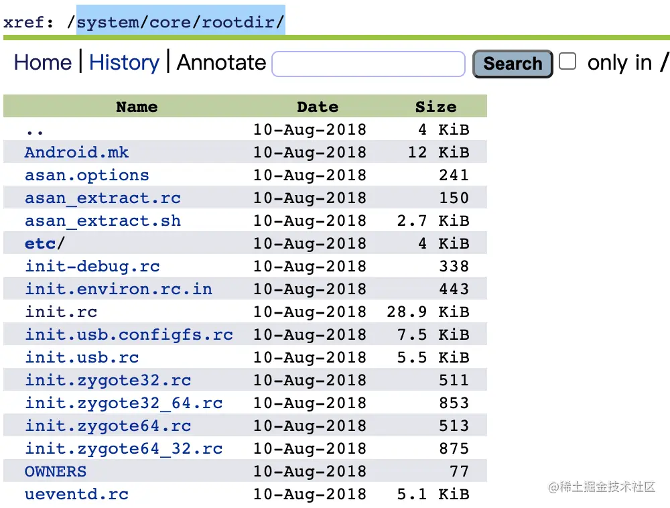Open the rootdir path segment in xref
Screen dimensions: 670x508
(238, 22)
